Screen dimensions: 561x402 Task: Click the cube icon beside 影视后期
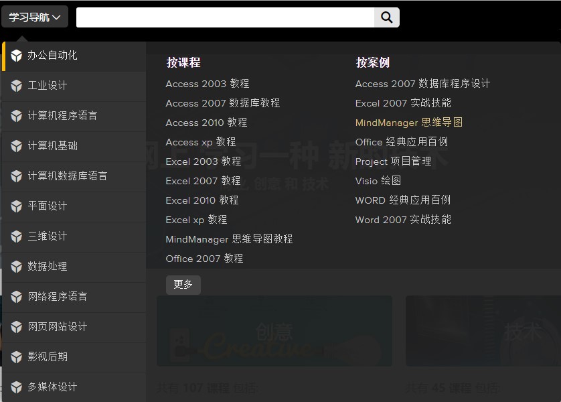(17, 356)
